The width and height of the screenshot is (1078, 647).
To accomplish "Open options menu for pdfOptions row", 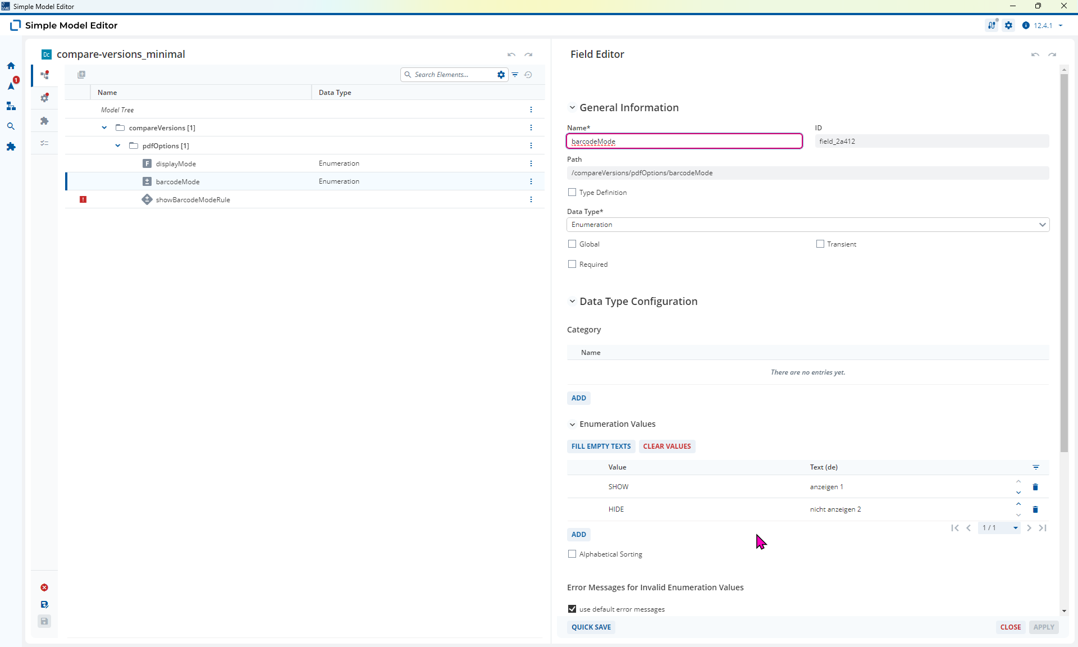I will (531, 145).
